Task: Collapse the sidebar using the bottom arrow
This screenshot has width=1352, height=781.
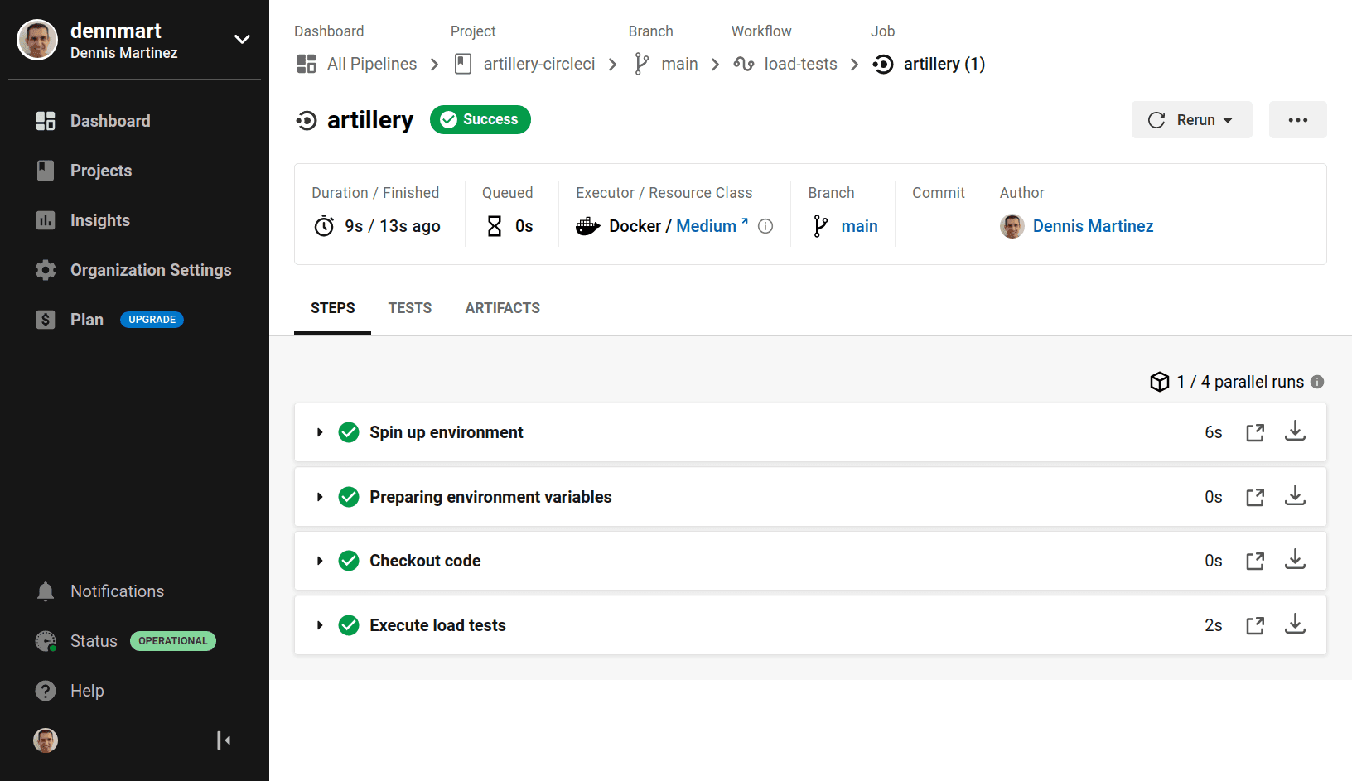Action: click(x=223, y=740)
